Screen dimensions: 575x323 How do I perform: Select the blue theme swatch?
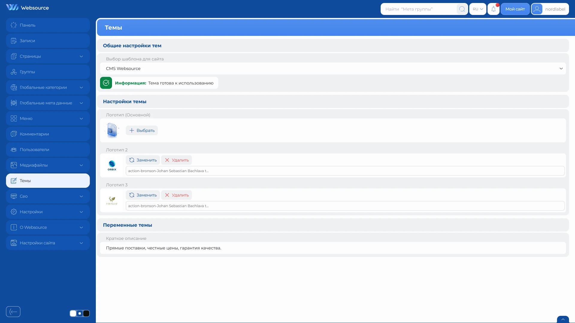pyautogui.click(x=80, y=313)
